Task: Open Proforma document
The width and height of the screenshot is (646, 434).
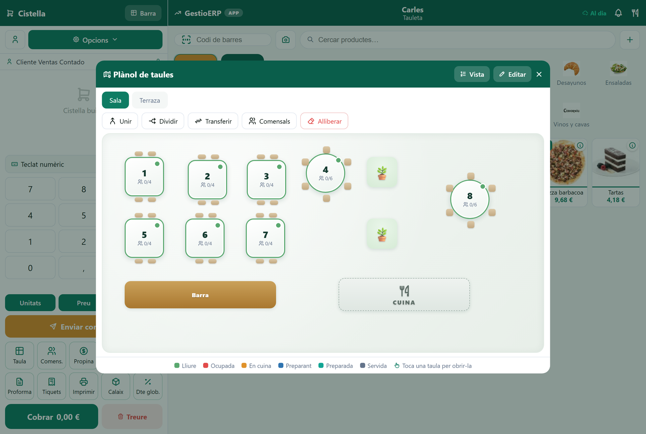Action: 19,386
